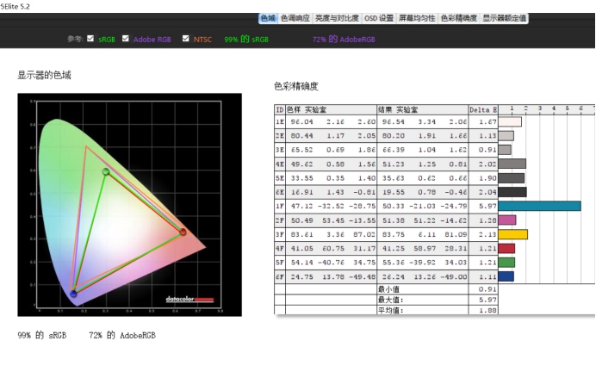Toggle the NTSC reference checkbox
596x384 pixels.
pyautogui.click(x=185, y=39)
